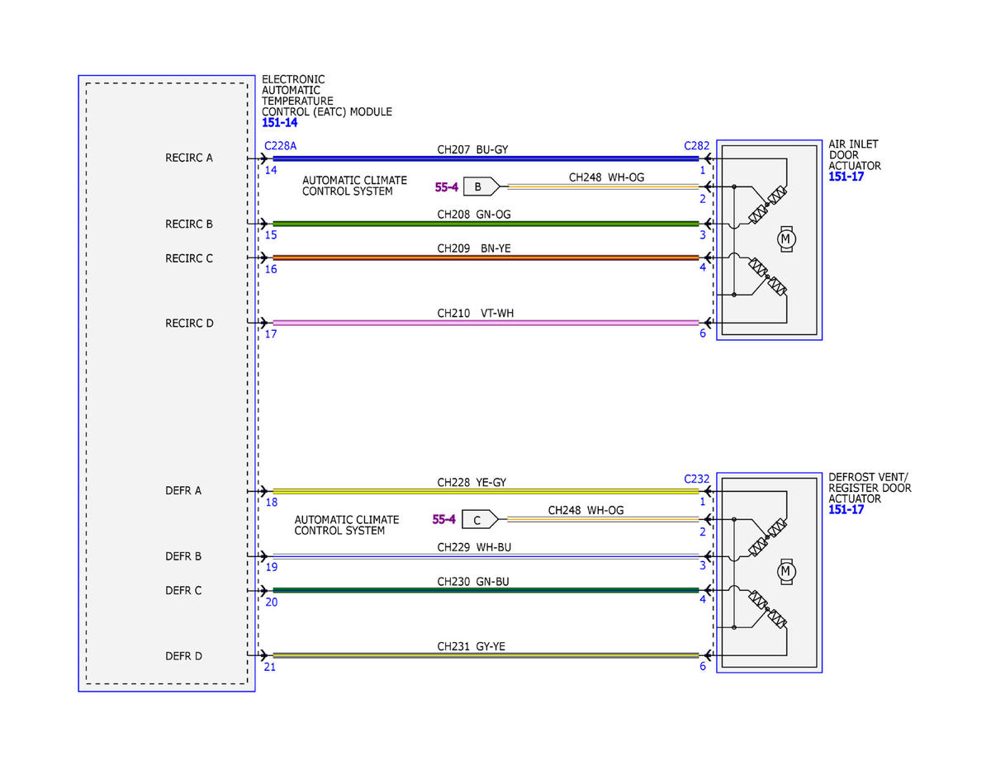This screenshot has height=765, width=991.
Task: Select the CH210 VT-WH wire label
Action: click(476, 314)
